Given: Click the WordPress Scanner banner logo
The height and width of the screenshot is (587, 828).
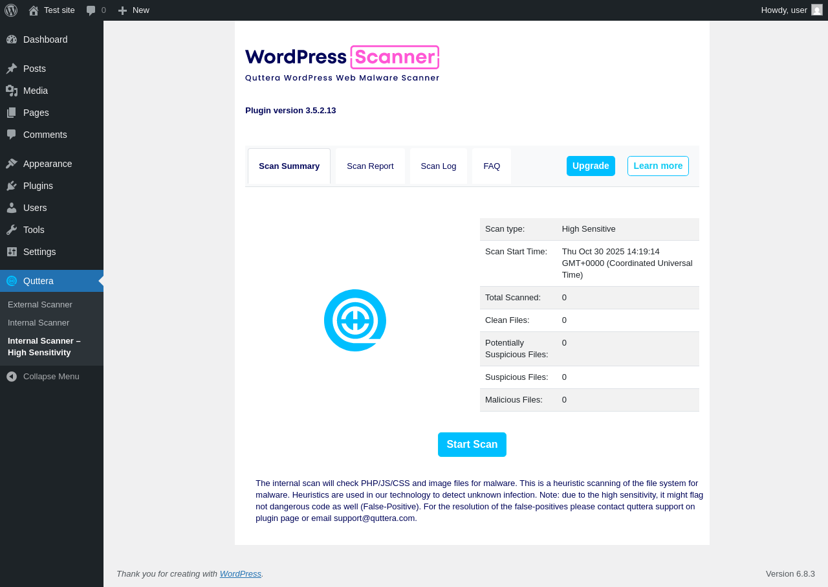Looking at the screenshot, I should [342, 63].
